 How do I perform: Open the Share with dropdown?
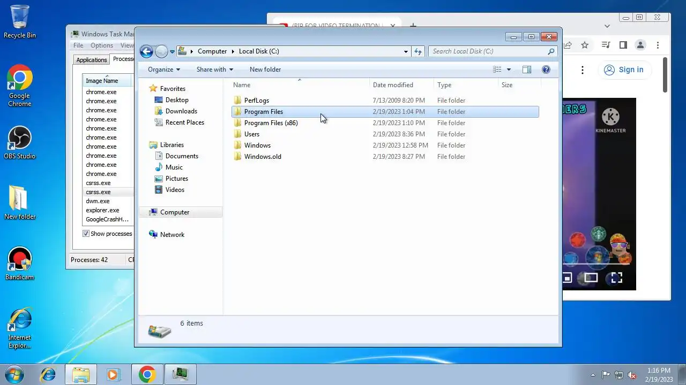coord(215,70)
